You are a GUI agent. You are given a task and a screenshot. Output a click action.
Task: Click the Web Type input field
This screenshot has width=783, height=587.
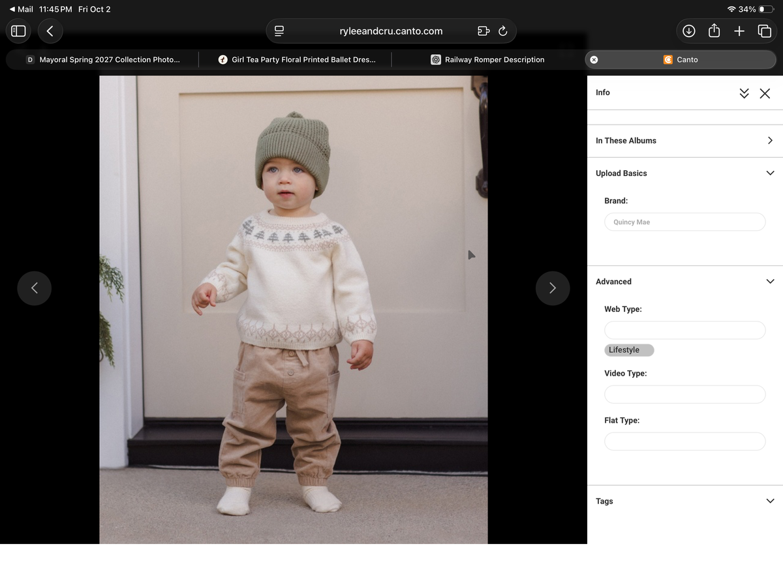tap(684, 330)
